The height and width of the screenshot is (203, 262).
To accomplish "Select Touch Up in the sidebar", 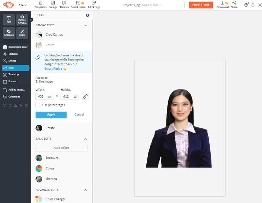I will [x=13, y=74].
